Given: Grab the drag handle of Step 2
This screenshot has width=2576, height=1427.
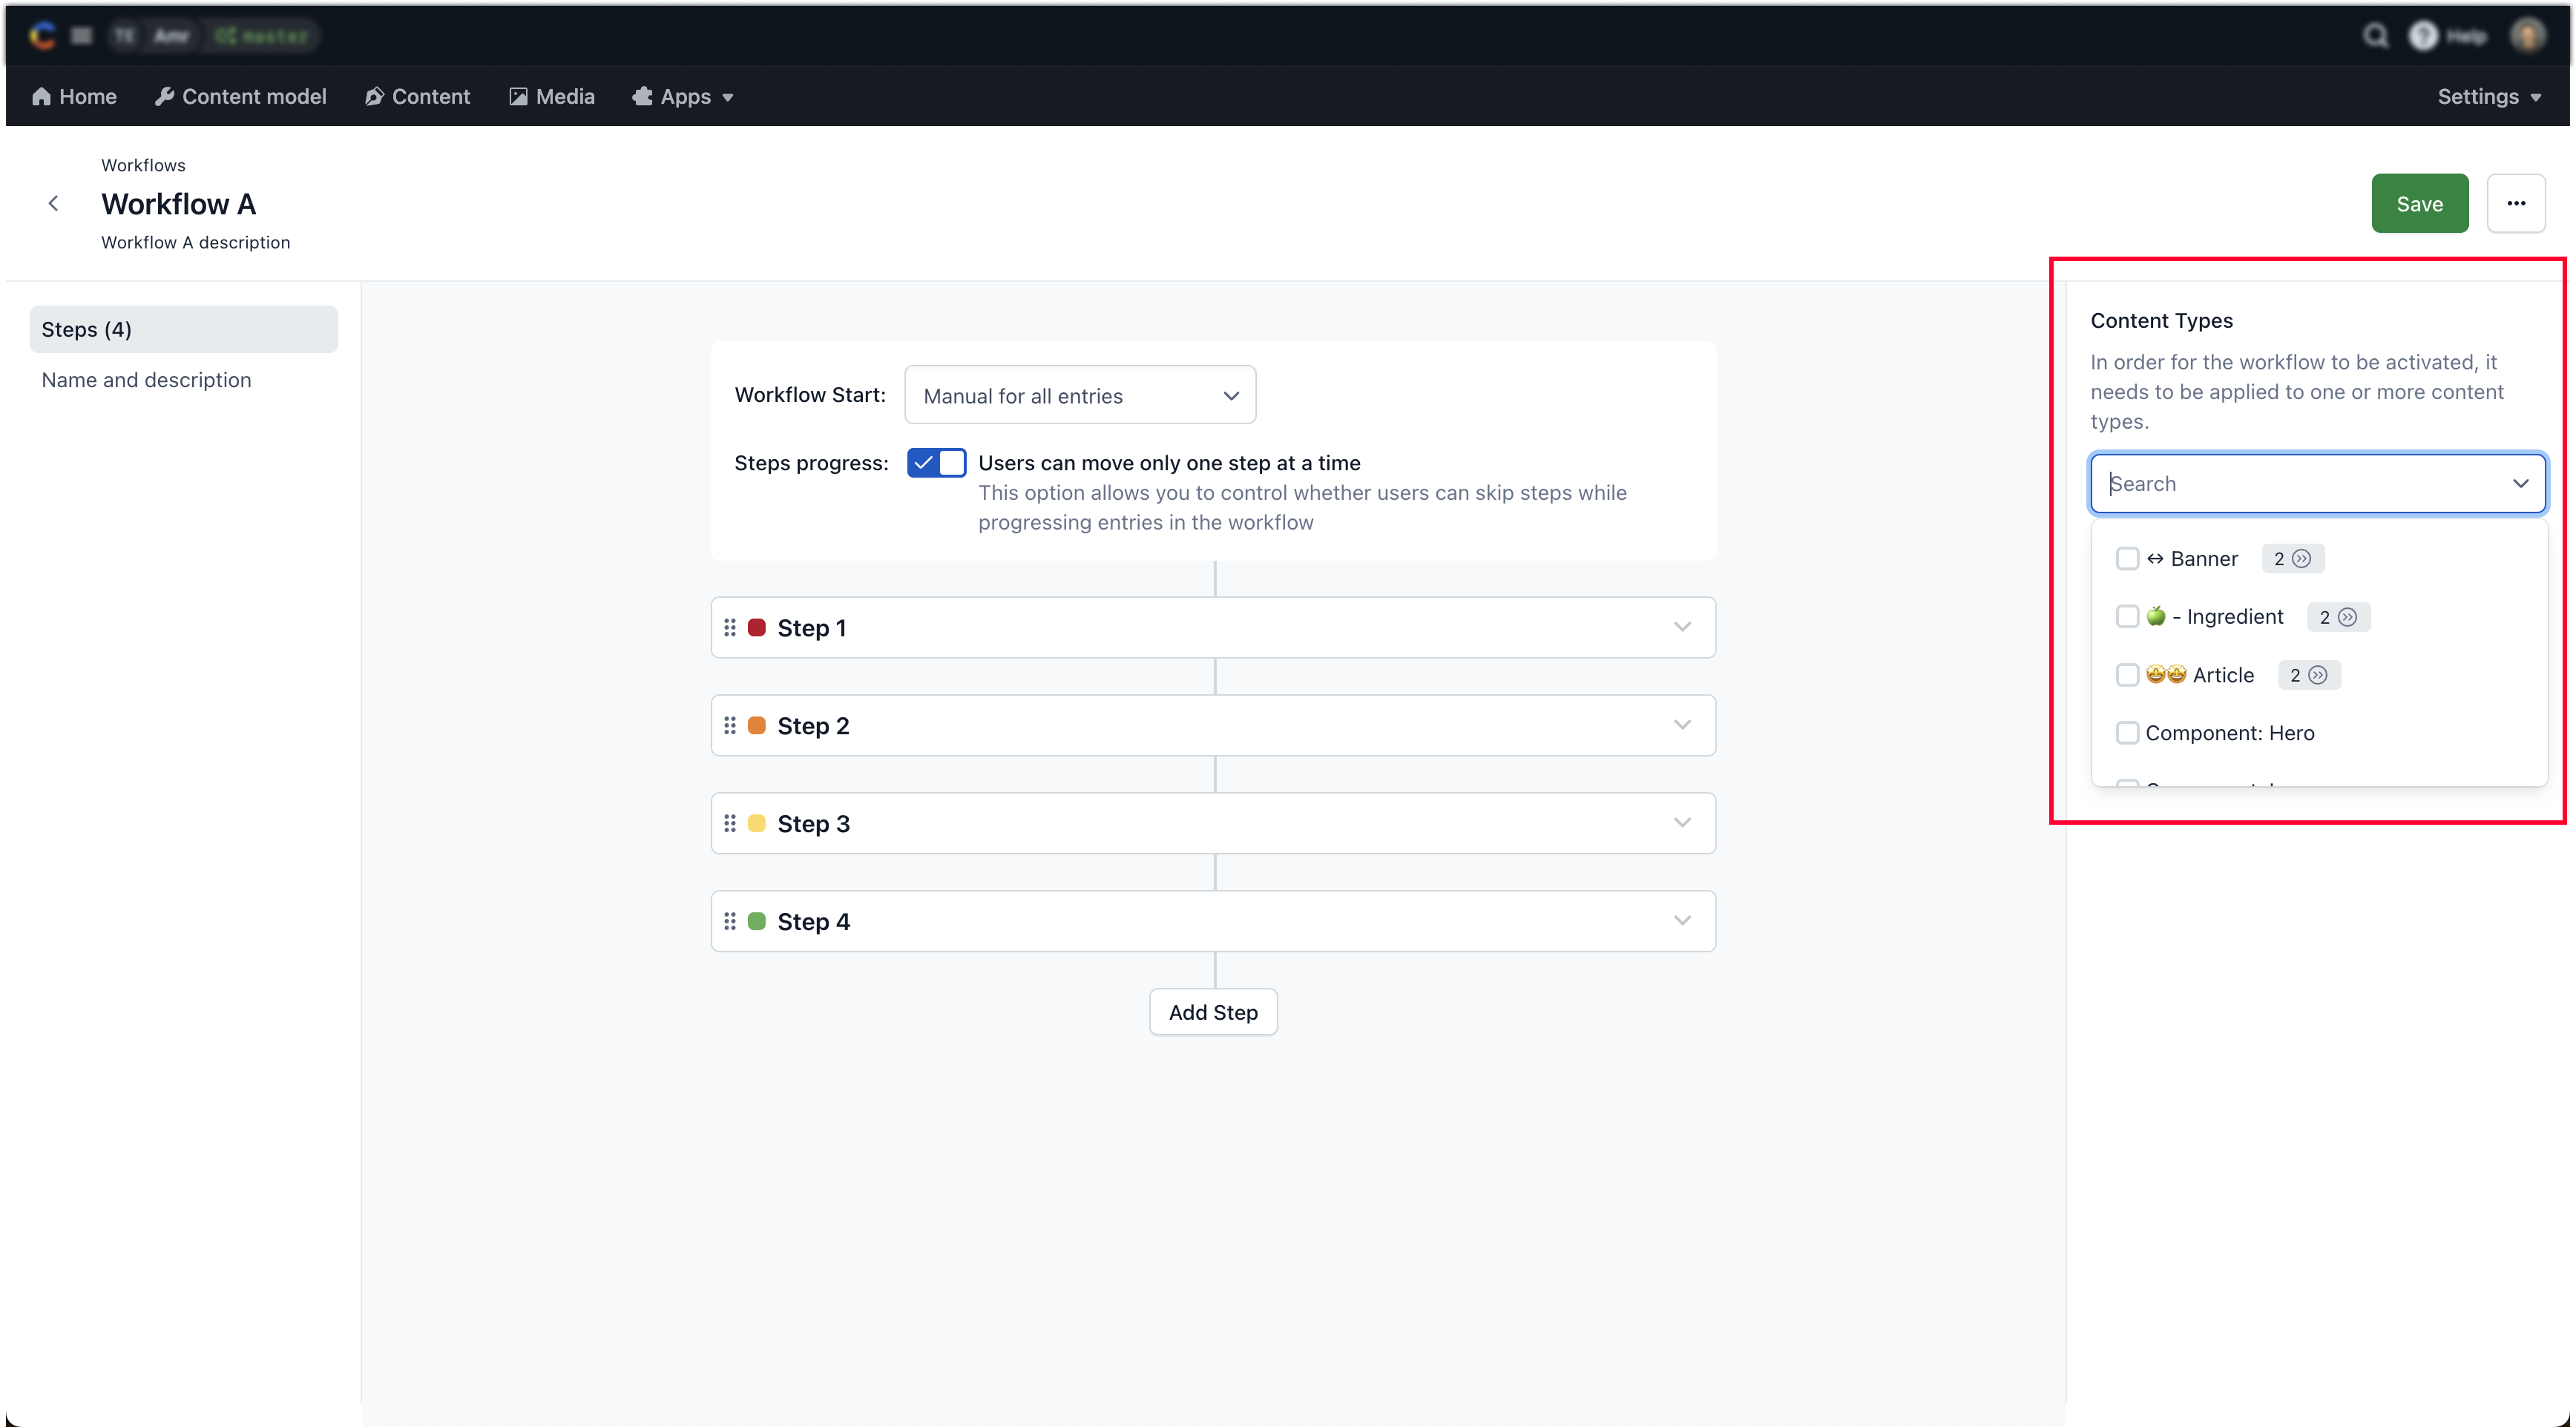Looking at the screenshot, I should click(x=730, y=725).
